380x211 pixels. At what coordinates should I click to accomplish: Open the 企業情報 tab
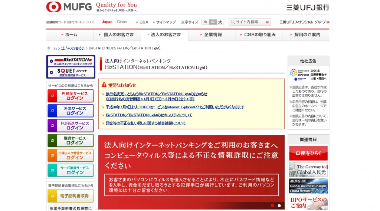pyautogui.click(x=212, y=34)
